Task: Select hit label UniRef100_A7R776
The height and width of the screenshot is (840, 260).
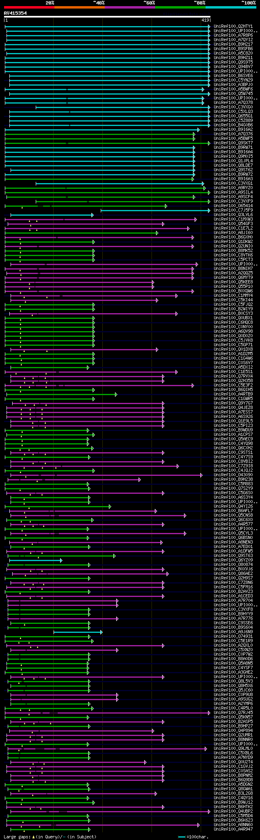Action: (x=233, y=618)
